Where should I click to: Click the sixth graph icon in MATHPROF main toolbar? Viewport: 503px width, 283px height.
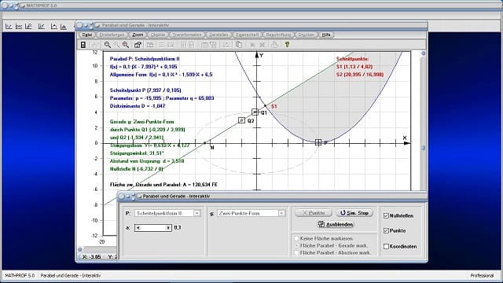(x=64, y=26)
